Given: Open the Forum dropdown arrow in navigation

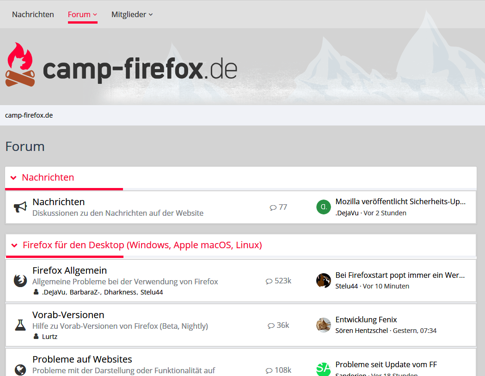Looking at the screenshot, I should point(95,14).
